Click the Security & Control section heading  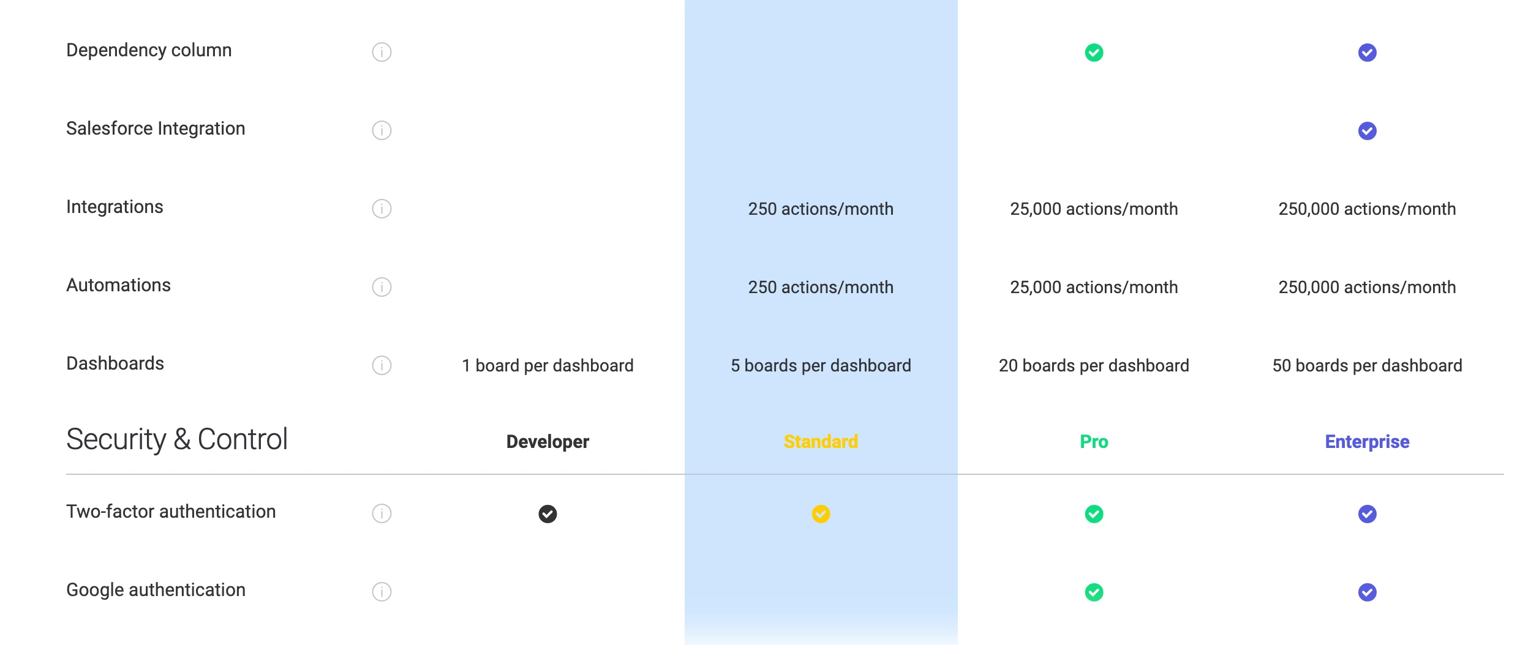coord(177,439)
